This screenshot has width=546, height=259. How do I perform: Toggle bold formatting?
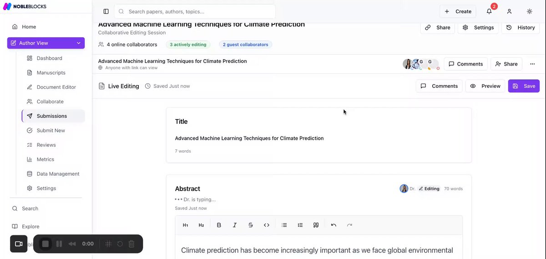[219, 225]
